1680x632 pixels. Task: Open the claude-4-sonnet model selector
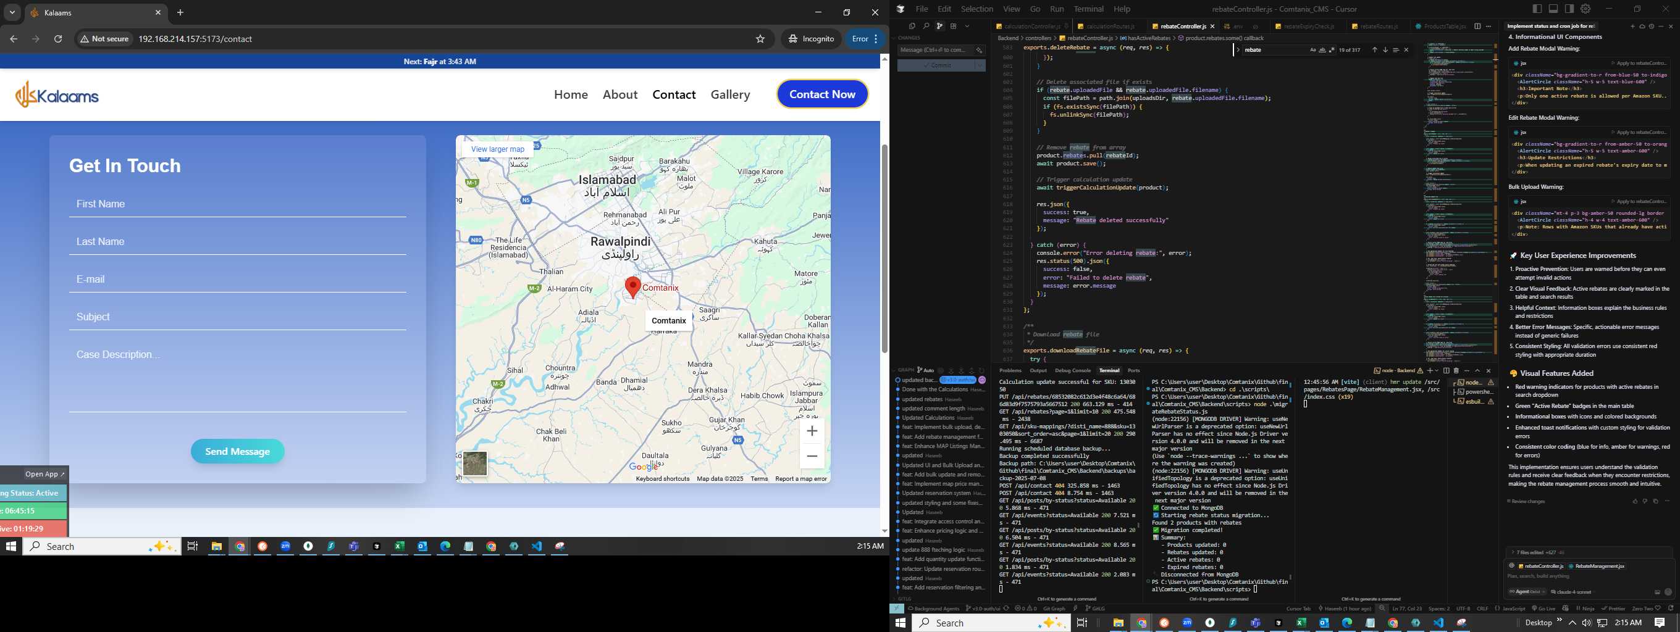1573,592
